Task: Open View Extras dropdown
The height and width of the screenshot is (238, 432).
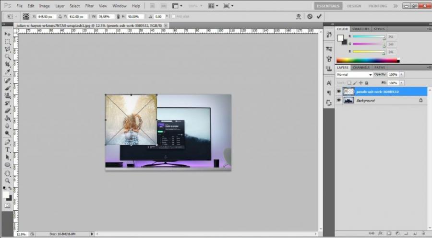Action: coord(177,6)
